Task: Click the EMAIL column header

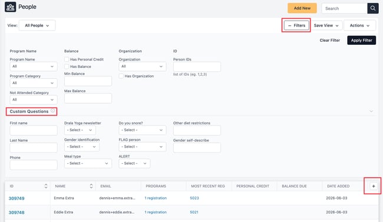Action: [x=105, y=186]
